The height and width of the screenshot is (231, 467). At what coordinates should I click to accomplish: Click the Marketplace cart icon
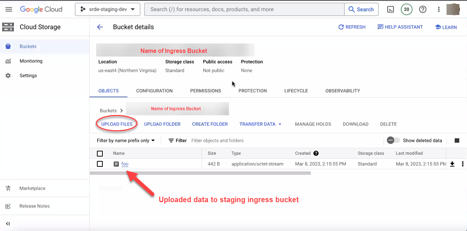[x=8, y=188]
